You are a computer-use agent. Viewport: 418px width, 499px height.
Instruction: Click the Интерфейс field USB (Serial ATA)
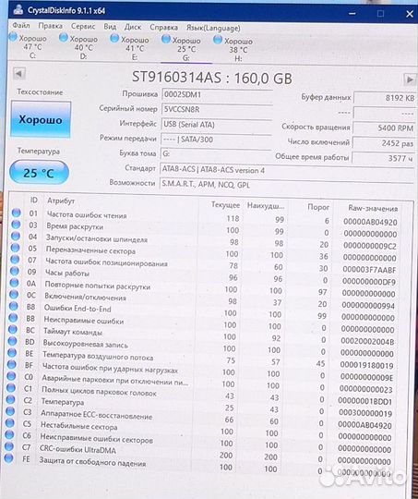(217, 125)
